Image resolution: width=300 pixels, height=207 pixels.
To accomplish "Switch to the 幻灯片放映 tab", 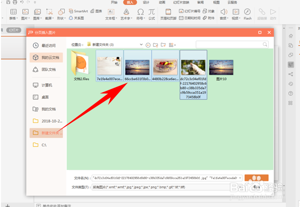I will [x=181, y=2].
